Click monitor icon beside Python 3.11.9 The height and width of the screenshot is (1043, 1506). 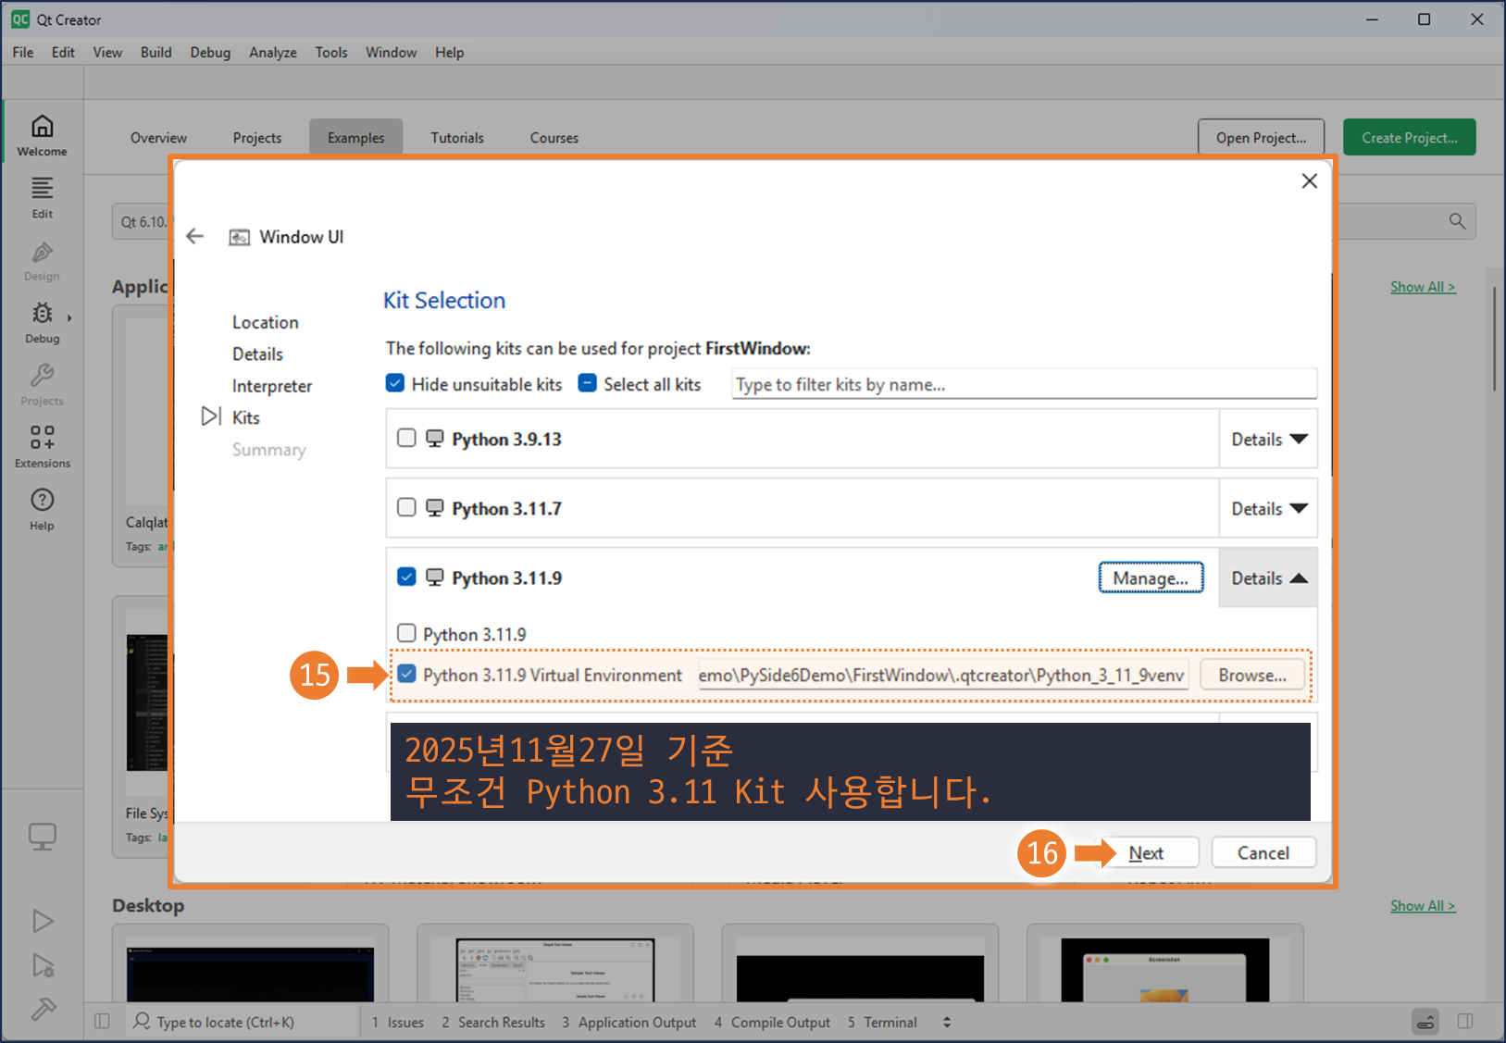tap(434, 577)
